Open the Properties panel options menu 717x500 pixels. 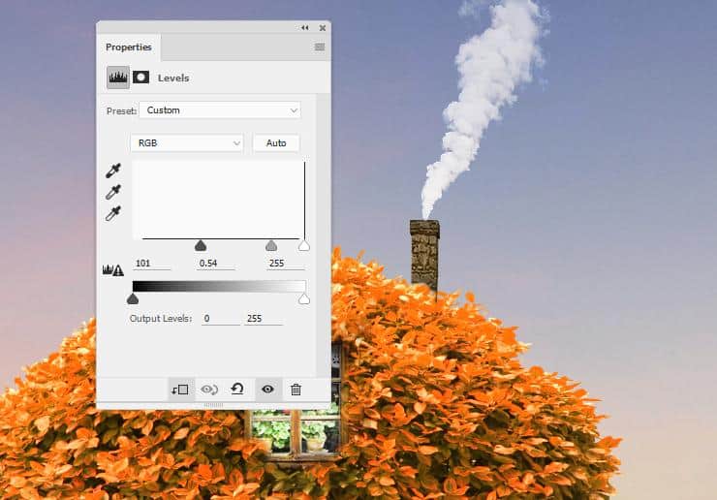coord(320,47)
